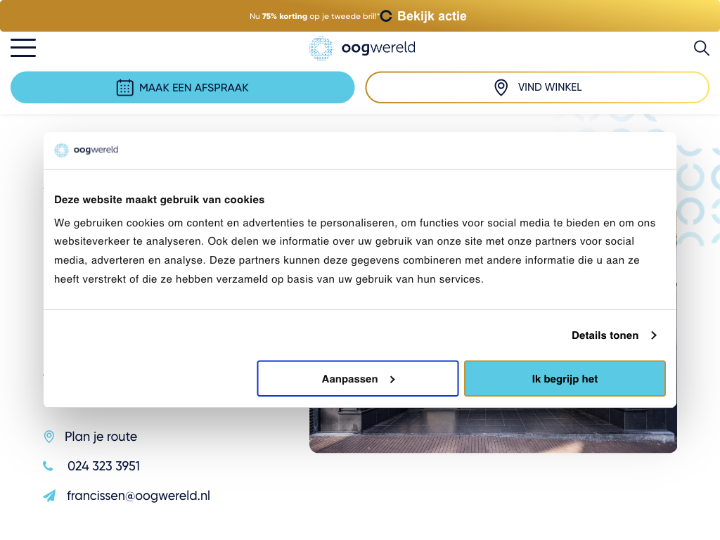Click the Oogwereld logo in header
The width and height of the screenshot is (720, 540).
[362, 48]
